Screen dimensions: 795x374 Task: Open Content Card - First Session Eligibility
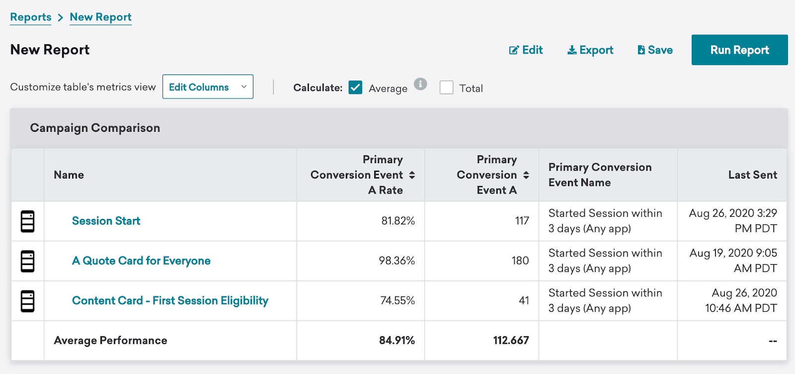click(x=170, y=300)
